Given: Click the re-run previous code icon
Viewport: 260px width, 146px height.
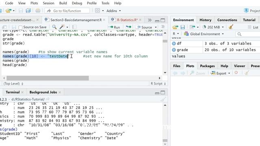Looking at the screenshot, I should [x=128, y=27].
